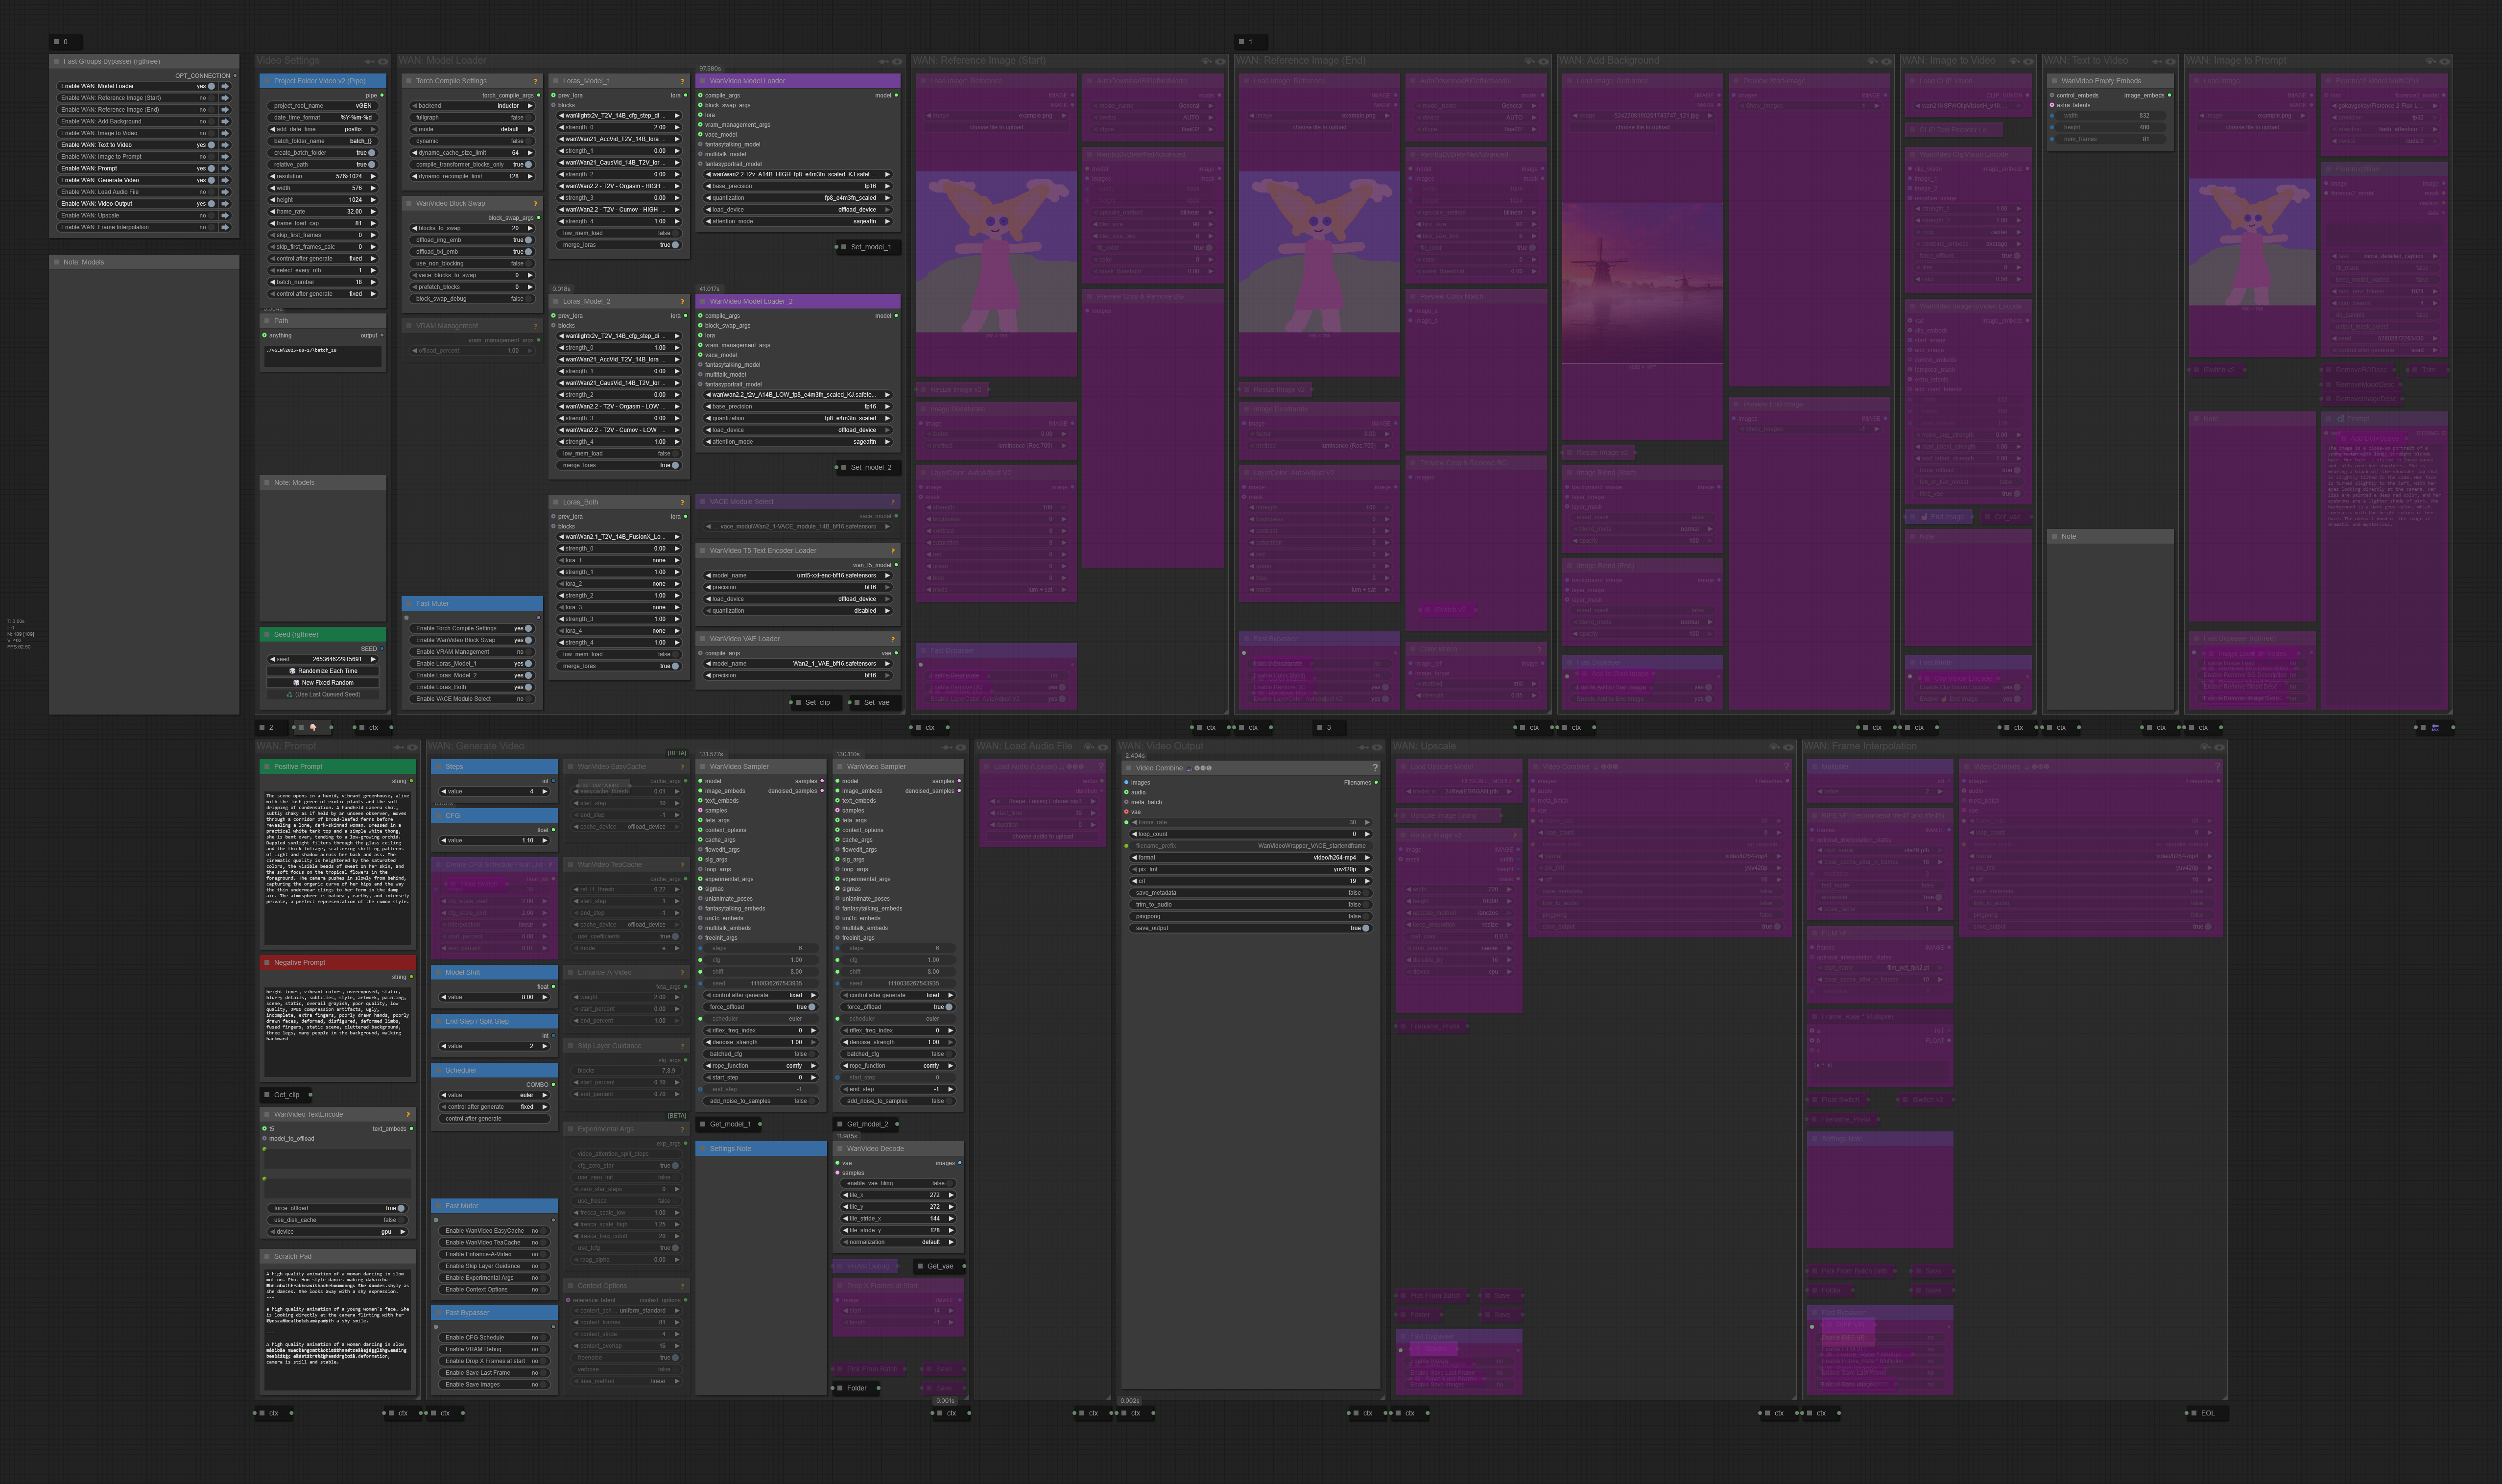
Task: Click eye icon on WAN: Video Output group
Action: click(x=1379, y=747)
